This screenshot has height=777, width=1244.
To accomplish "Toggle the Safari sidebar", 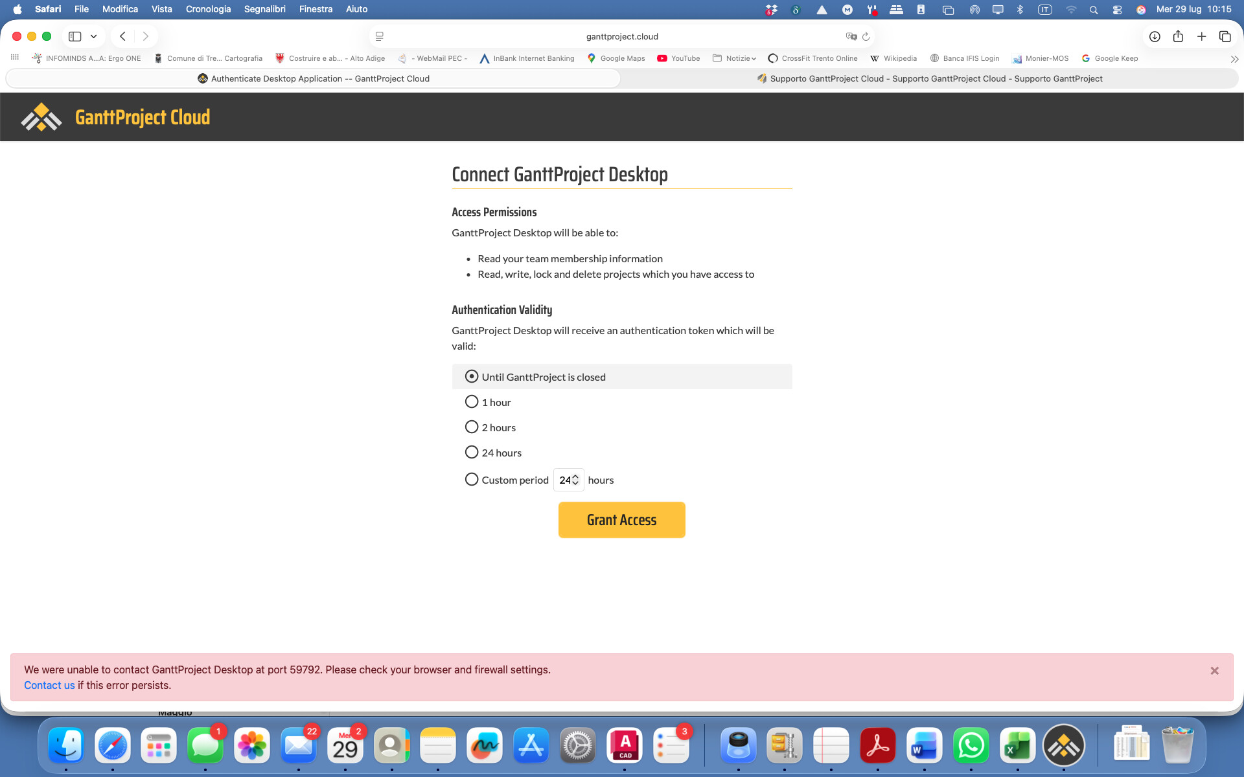I will (x=75, y=37).
